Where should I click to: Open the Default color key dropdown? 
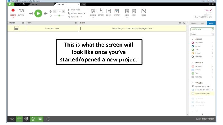tap(202, 34)
